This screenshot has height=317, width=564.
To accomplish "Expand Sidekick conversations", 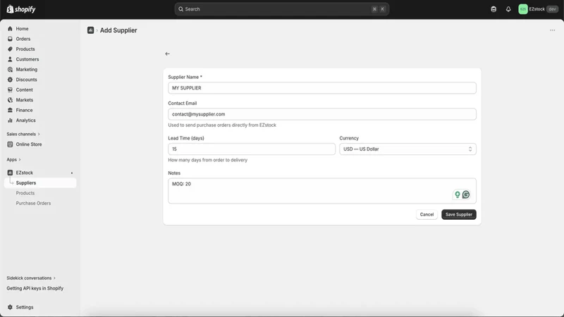I will pos(31,278).
